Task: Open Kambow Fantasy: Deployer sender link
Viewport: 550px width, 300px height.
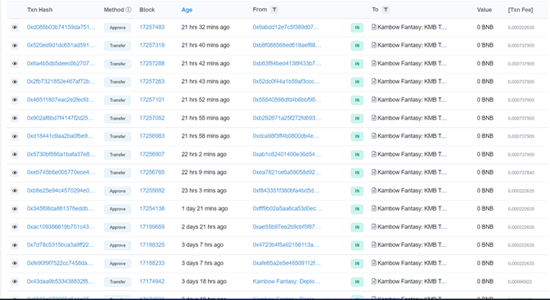Action: click(286, 281)
